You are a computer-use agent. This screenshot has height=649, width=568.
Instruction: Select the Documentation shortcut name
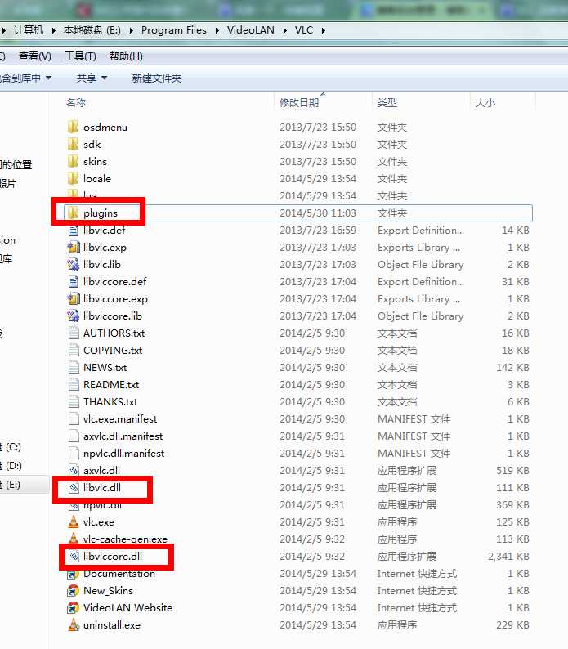[119, 574]
